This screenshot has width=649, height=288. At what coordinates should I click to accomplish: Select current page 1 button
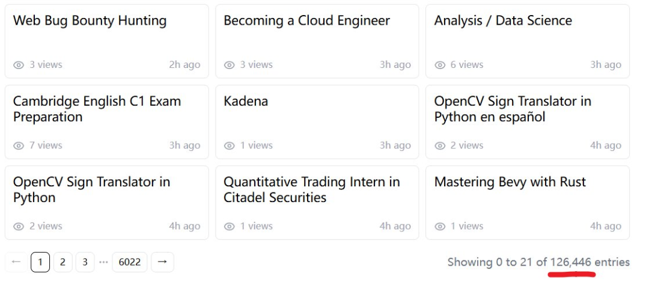(x=40, y=262)
